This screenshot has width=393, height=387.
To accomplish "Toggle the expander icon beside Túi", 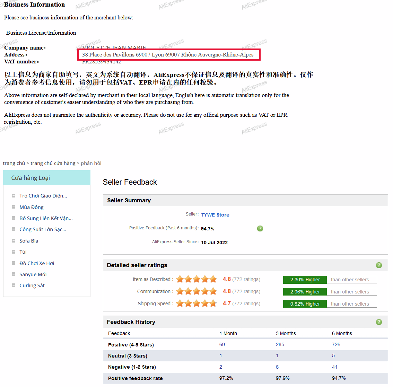I will point(14,252).
